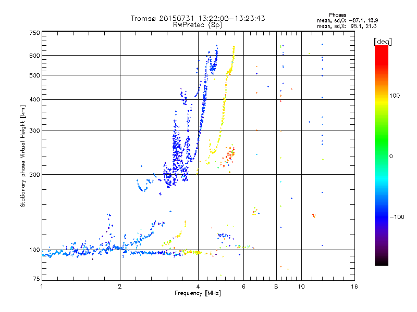Click the x-axis label '16'

coord(354,287)
